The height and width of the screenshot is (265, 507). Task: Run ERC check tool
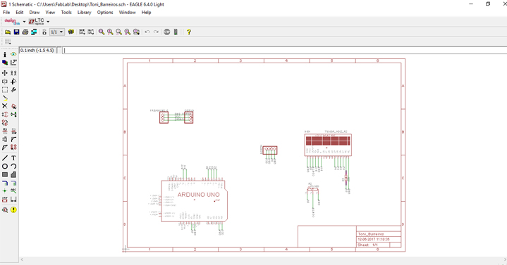5,210
